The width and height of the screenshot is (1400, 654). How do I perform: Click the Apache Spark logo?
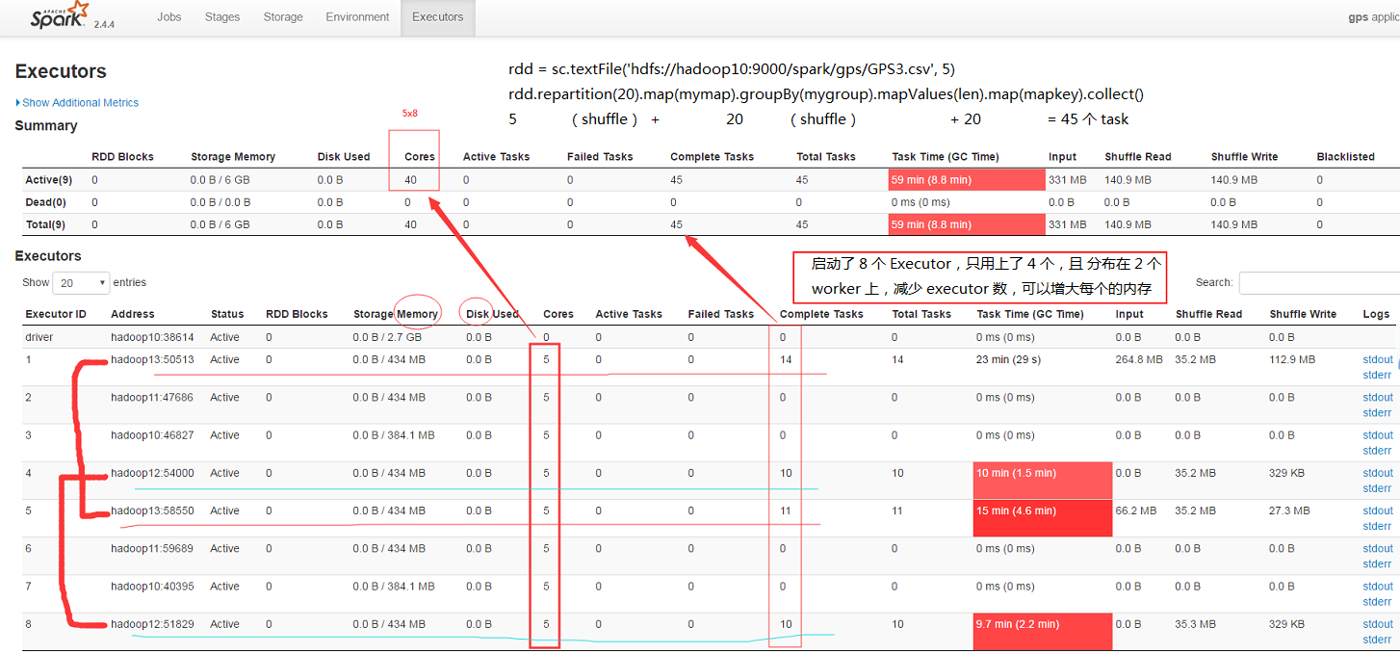[x=60, y=16]
